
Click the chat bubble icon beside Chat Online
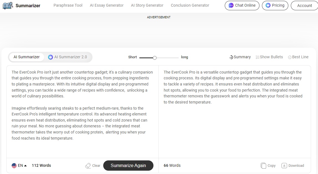230,5
